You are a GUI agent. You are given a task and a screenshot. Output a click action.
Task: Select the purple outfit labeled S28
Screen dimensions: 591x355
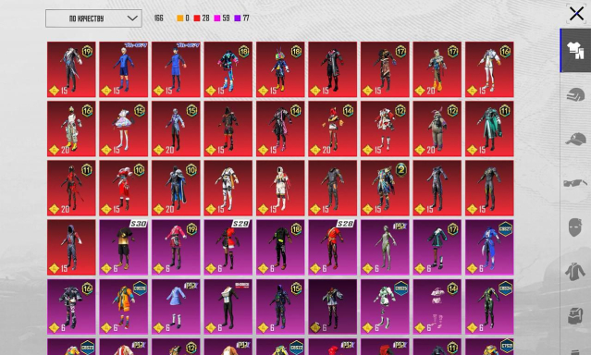click(x=332, y=247)
